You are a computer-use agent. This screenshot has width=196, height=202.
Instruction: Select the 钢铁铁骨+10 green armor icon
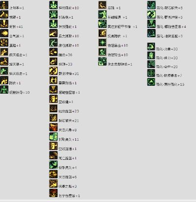point(4,90)
